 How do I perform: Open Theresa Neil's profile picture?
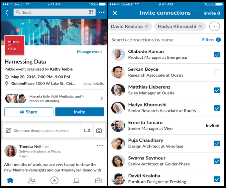pos(11,151)
